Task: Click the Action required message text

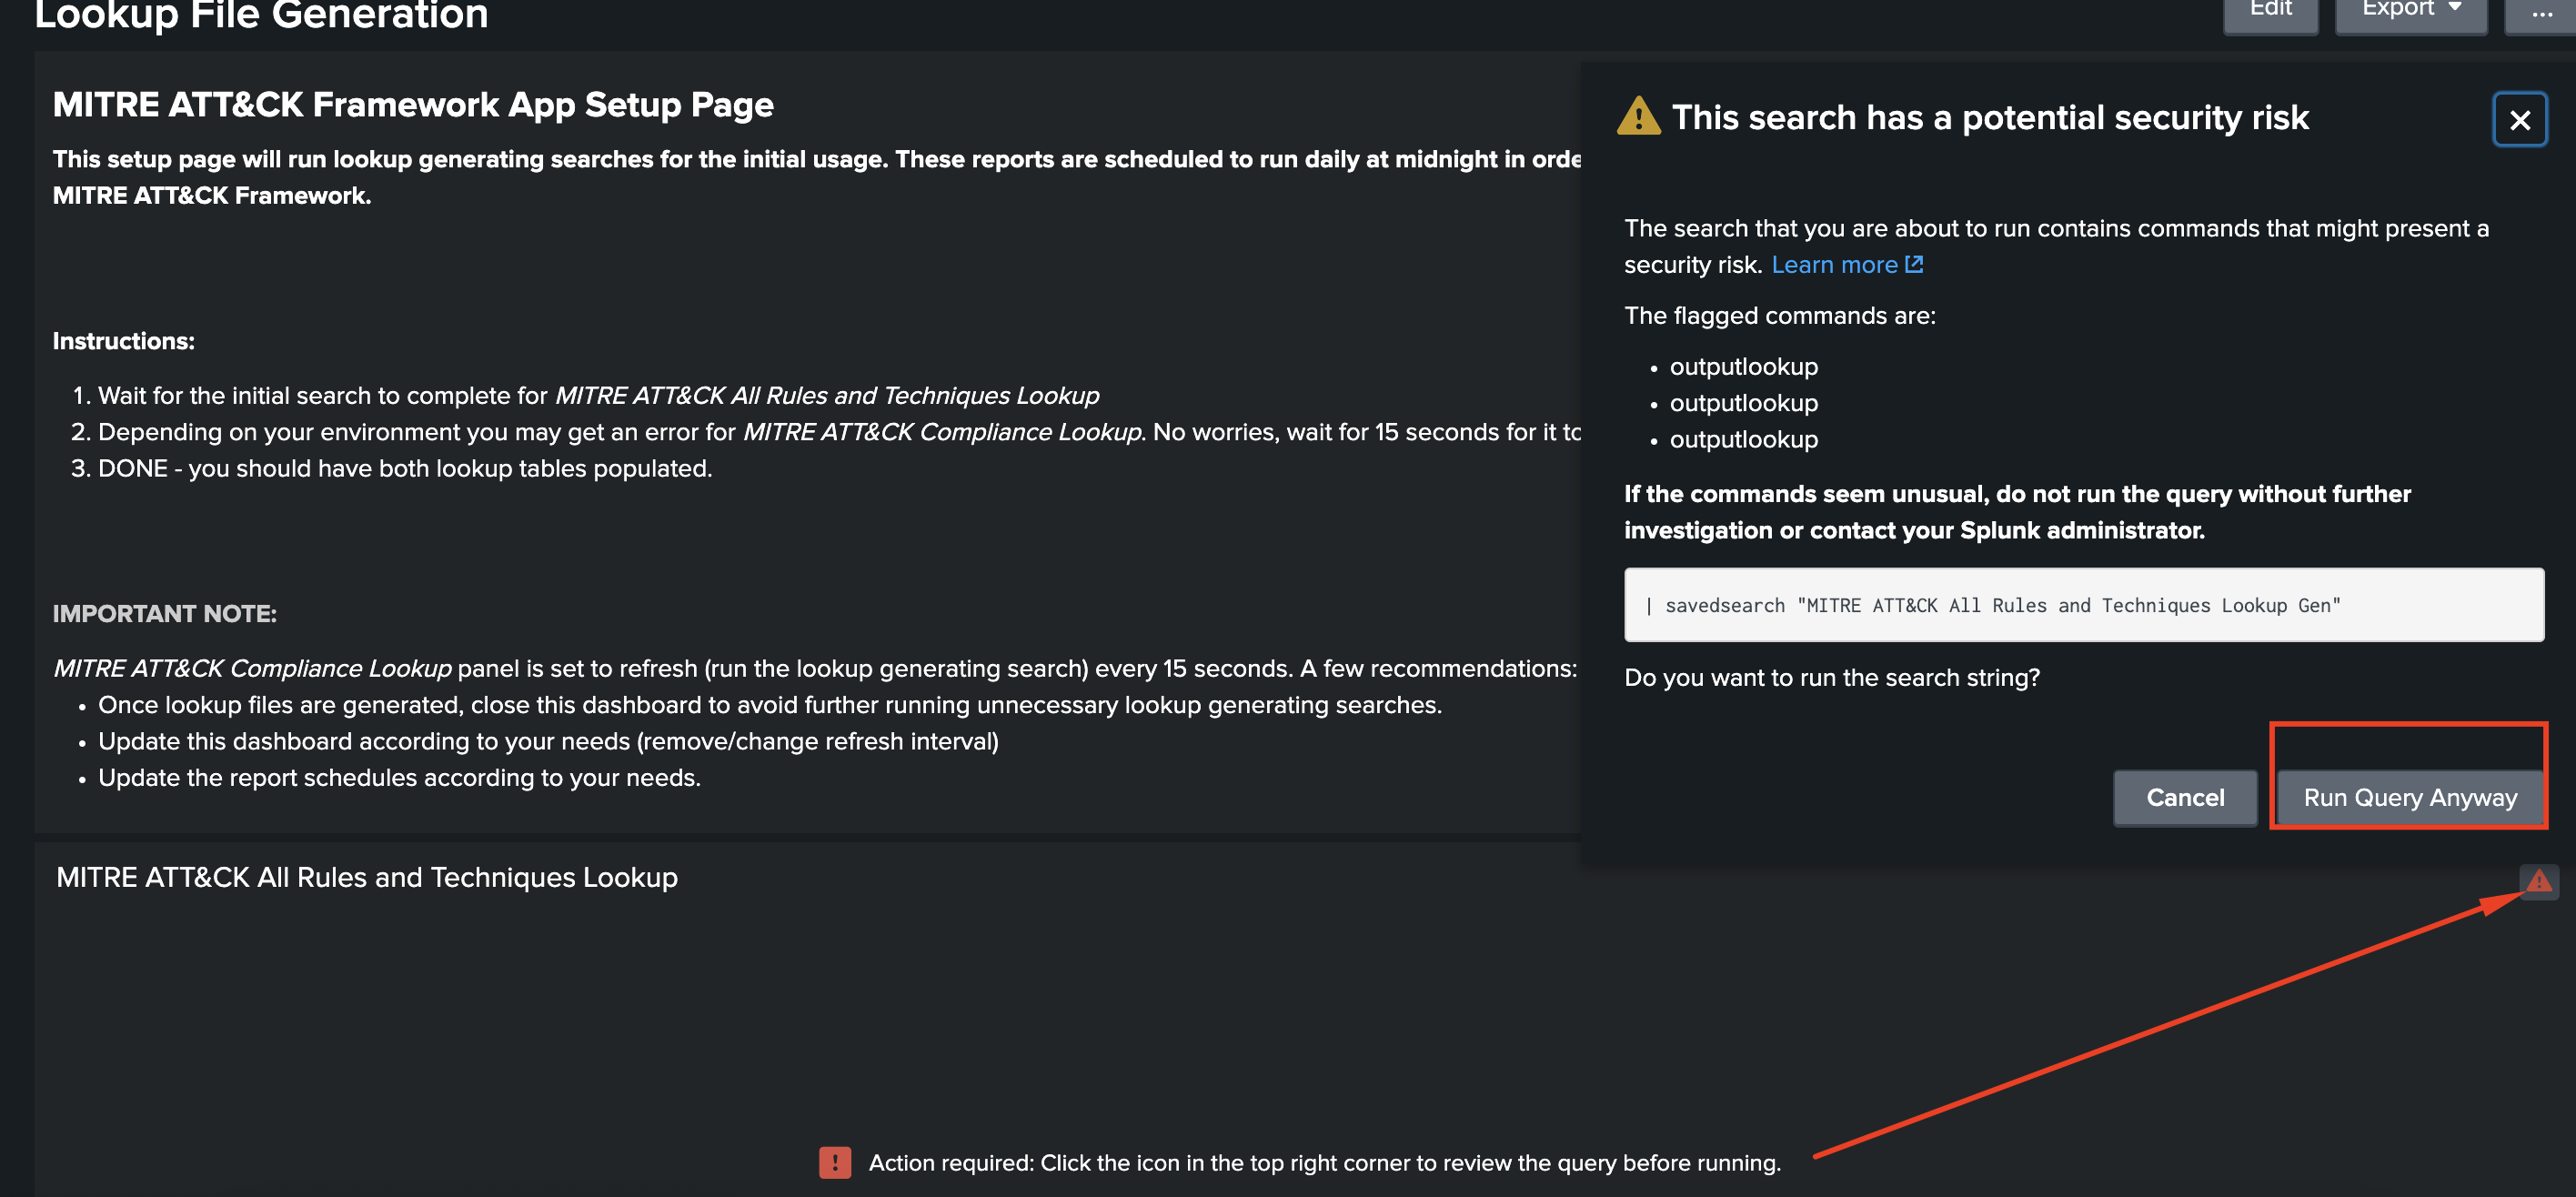Action: 1324,1162
